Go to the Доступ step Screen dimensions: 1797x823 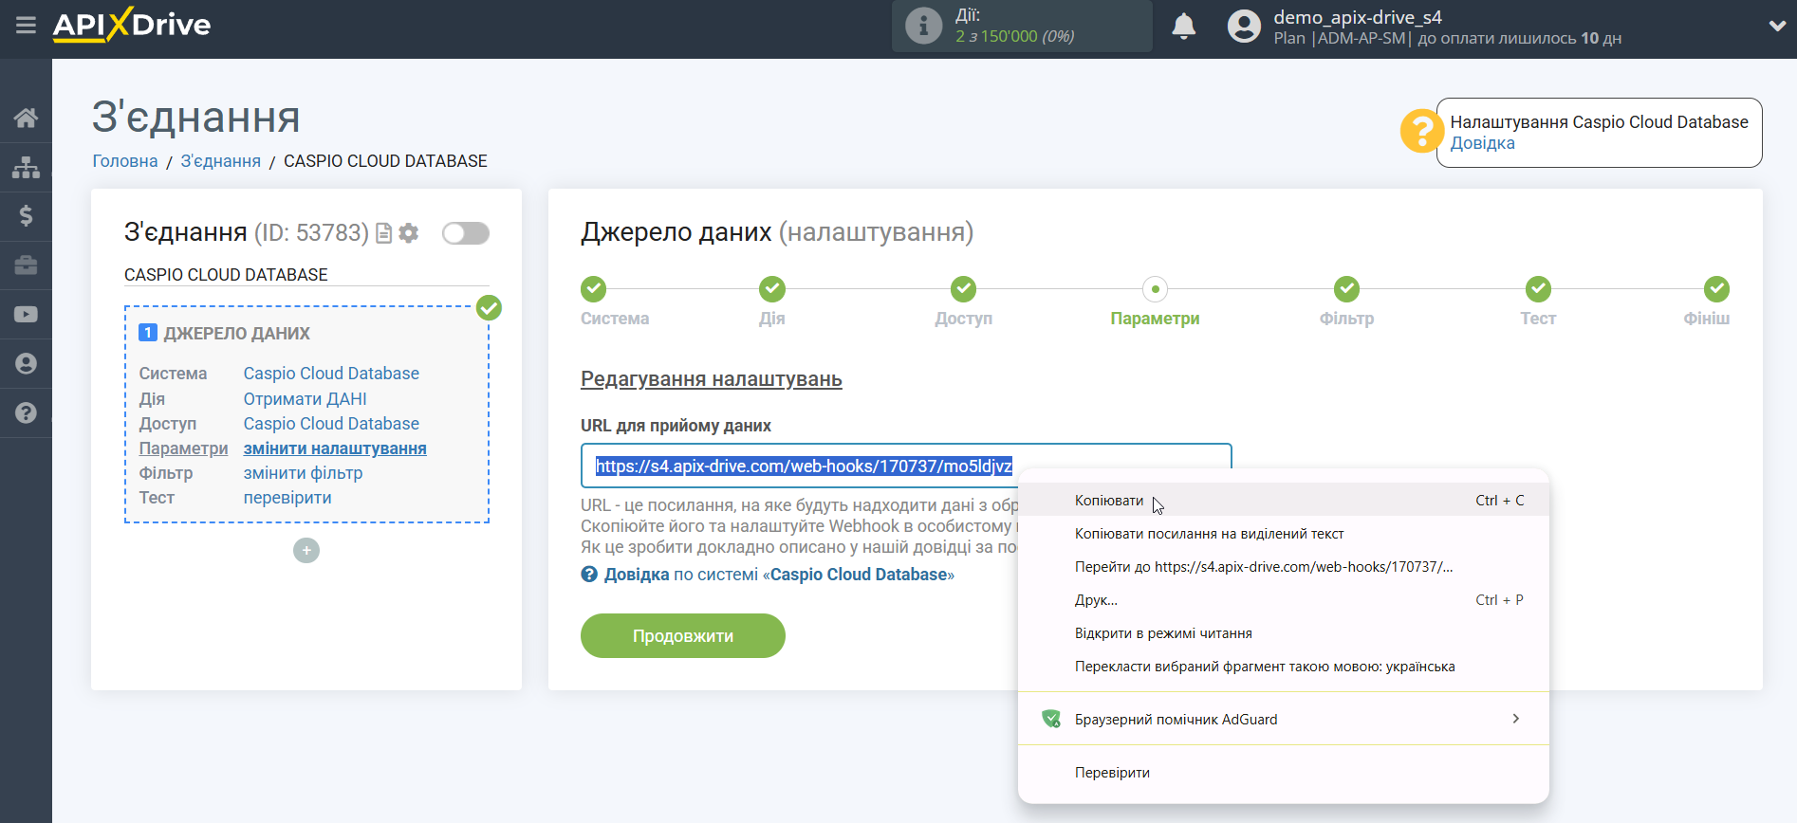(963, 302)
